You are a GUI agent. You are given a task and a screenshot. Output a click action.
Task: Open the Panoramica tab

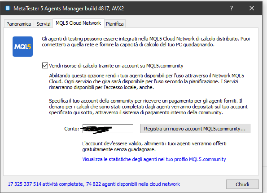[x=18, y=24]
